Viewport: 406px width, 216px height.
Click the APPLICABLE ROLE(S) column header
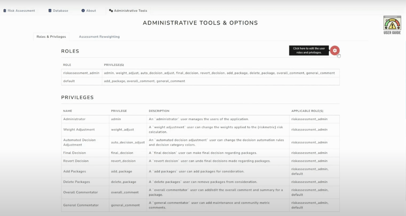pyautogui.click(x=307, y=111)
